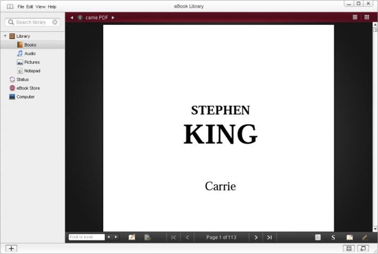378x254 pixels.
Task: Open Computer in the sidebar
Action: point(25,97)
